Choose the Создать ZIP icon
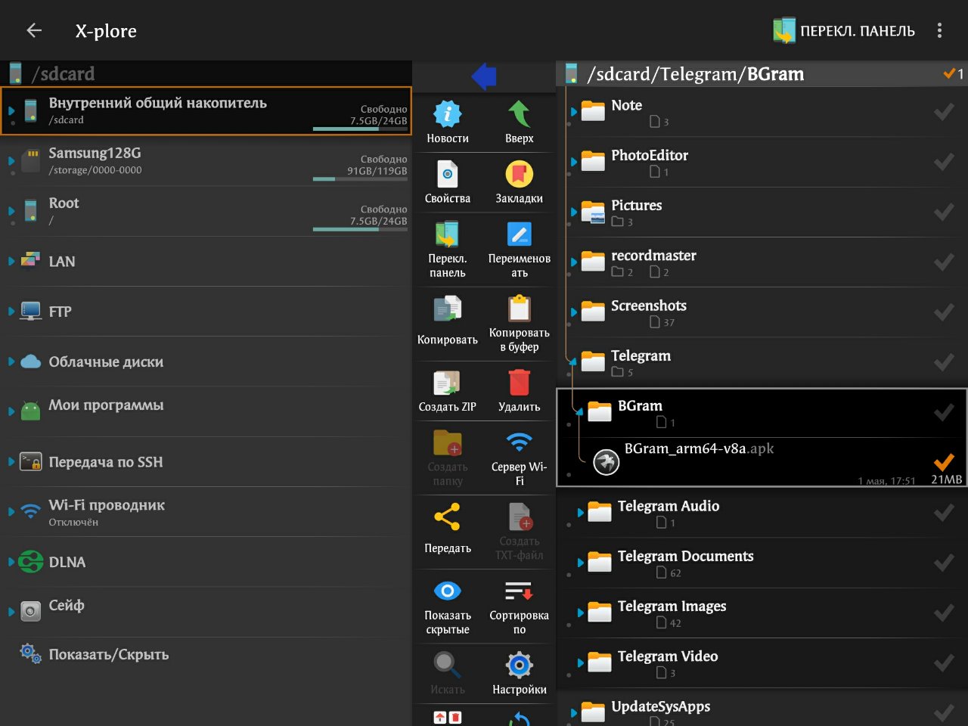The image size is (968, 726). 448,383
